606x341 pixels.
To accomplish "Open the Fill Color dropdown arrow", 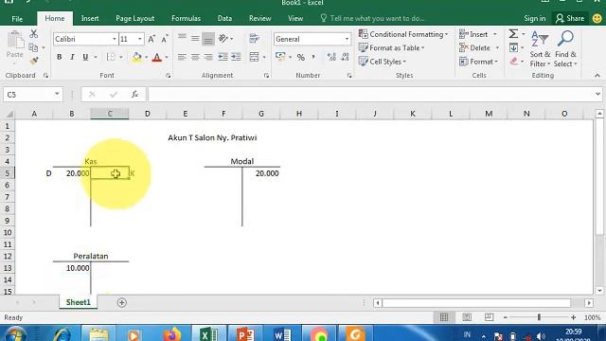I will tap(146, 57).
